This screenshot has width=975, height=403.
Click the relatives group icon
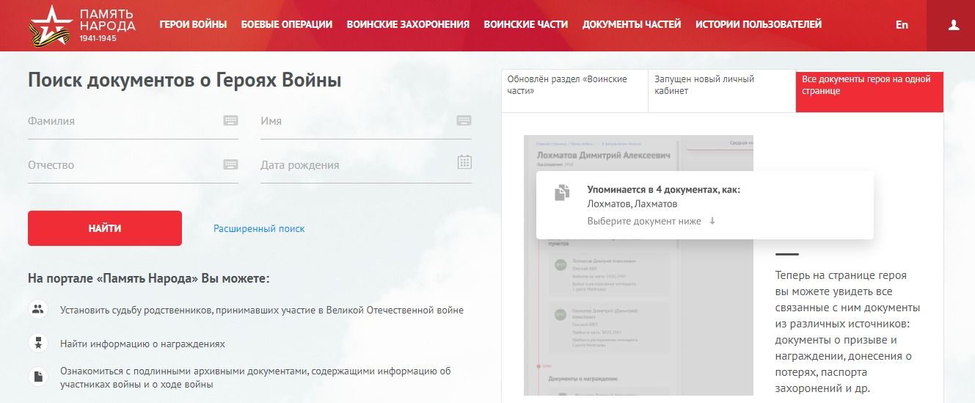(x=37, y=309)
